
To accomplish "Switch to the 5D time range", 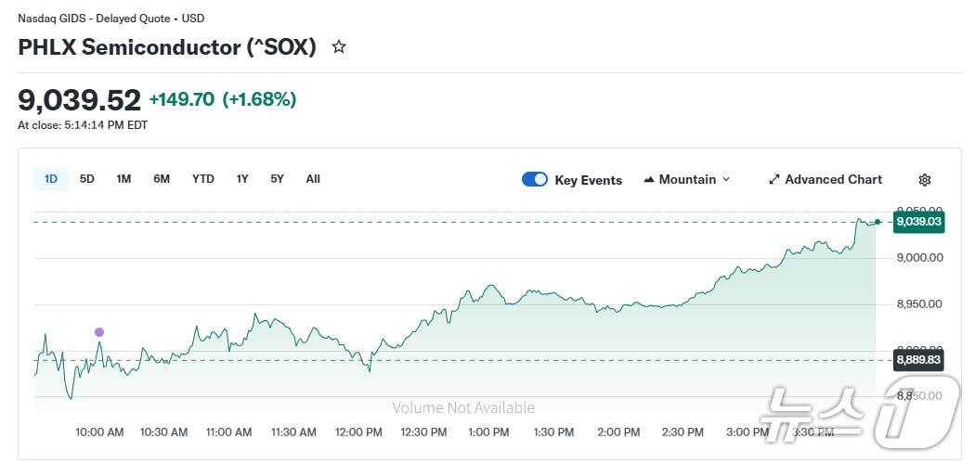I will click(x=87, y=179).
